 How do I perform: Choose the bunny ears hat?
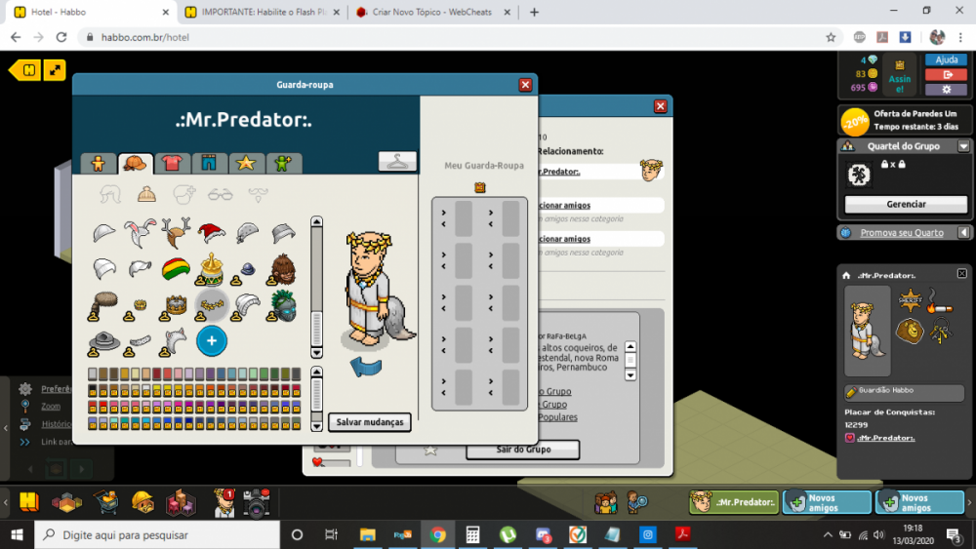pyautogui.click(x=140, y=233)
